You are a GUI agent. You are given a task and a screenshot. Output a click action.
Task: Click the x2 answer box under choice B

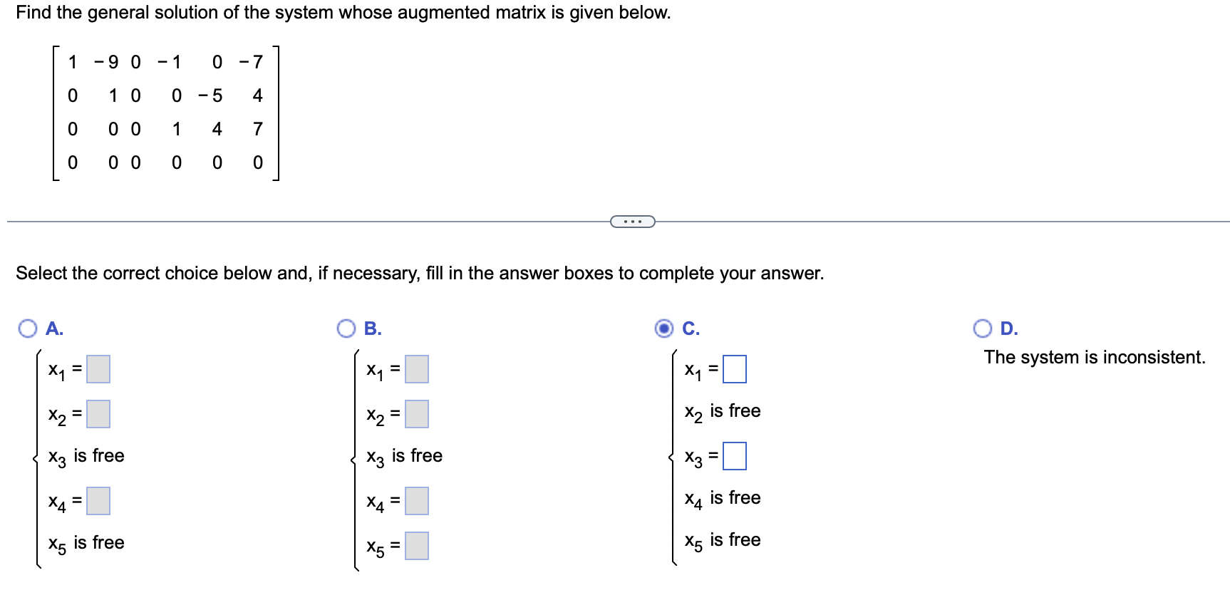coord(416,413)
